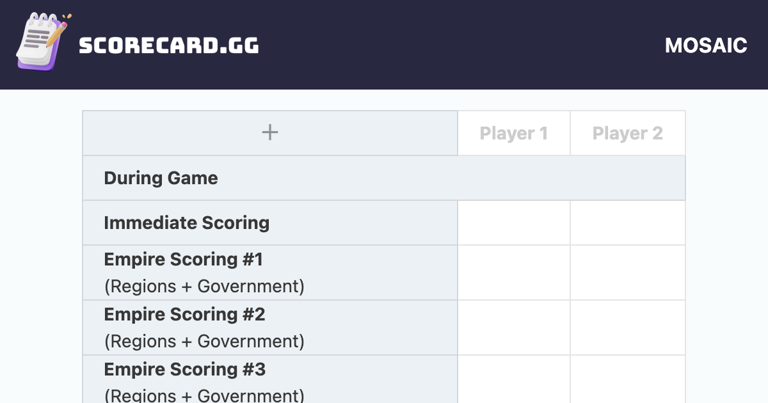Click Player 1's Empire Scoring #3 cell
This screenshot has width=768, height=403.
coord(513,379)
